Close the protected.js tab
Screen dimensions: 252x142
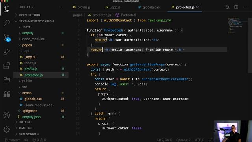click(198, 7)
